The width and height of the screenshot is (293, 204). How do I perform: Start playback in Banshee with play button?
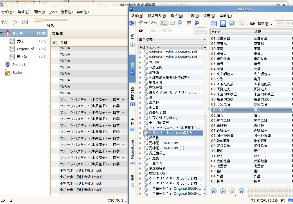[15, 22]
